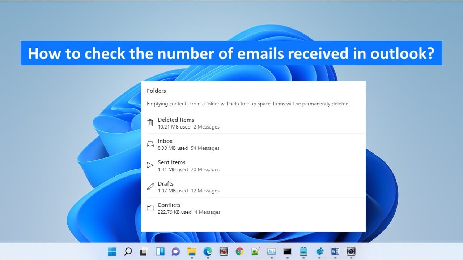Click the "Folders" heading
This screenshot has width=463, height=260.
[x=156, y=91]
